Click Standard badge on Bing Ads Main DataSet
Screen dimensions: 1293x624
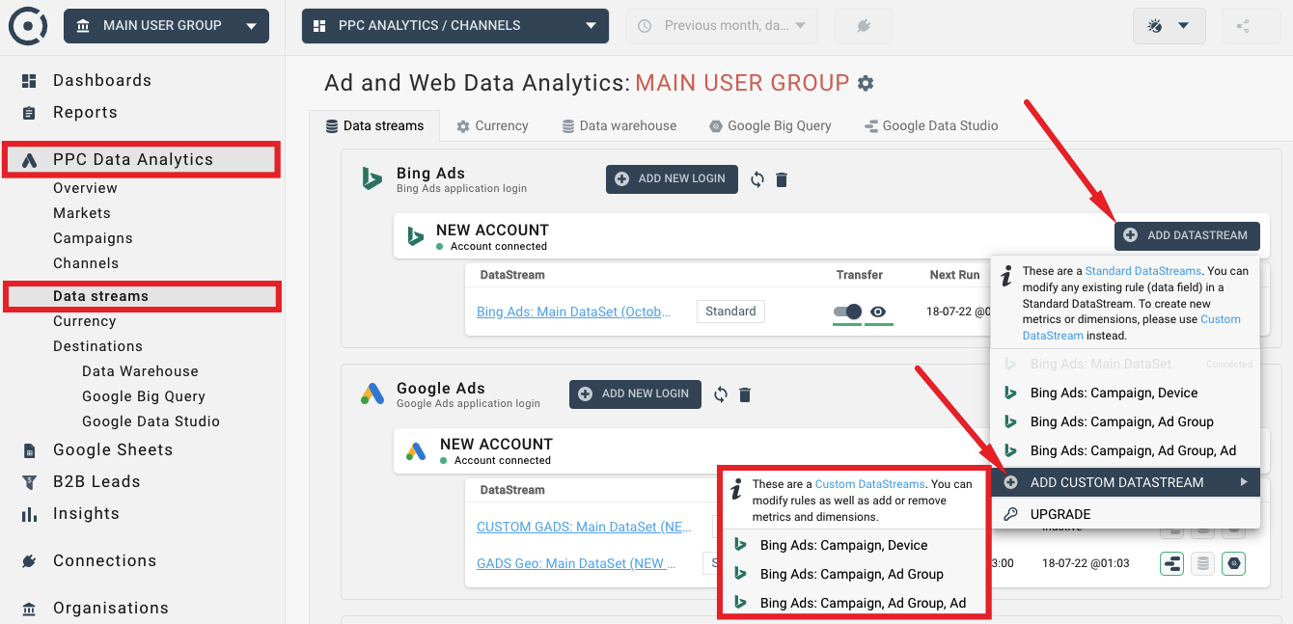click(x=730, y=312)
